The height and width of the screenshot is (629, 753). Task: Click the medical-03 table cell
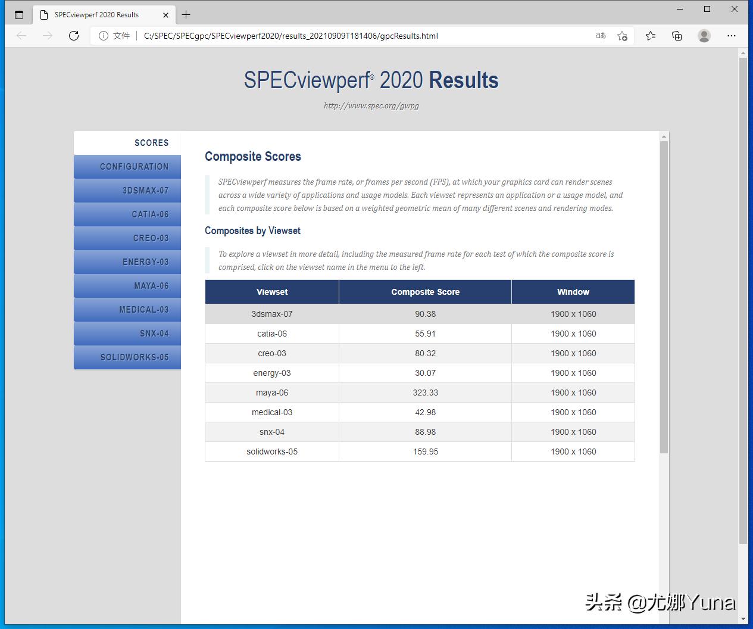point(272,412)
